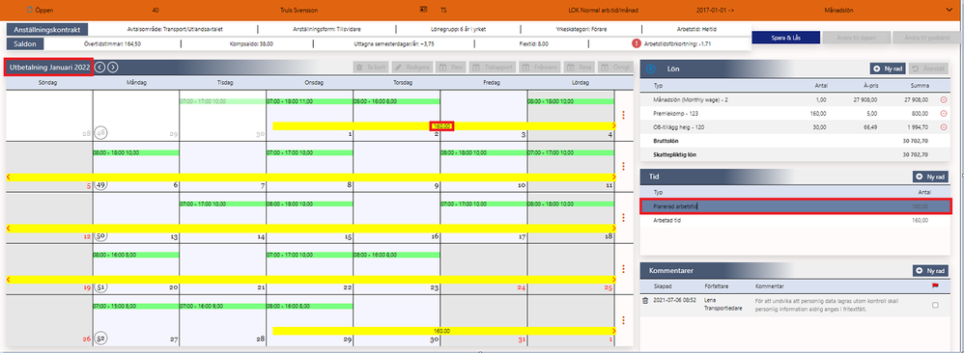Click the Spara & Lås button
The height and width of the screenshot is (353, 964).
786,38
